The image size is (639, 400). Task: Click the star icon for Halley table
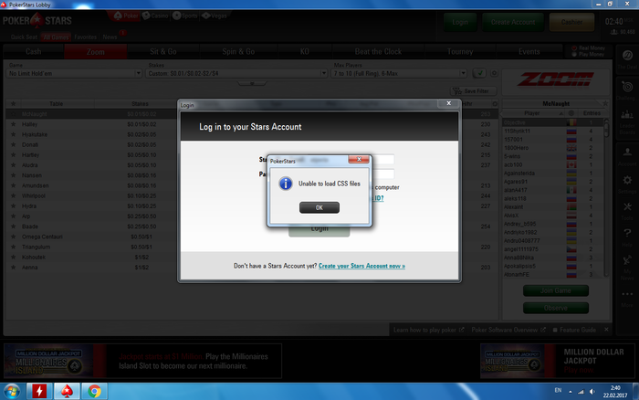(14, 124)
